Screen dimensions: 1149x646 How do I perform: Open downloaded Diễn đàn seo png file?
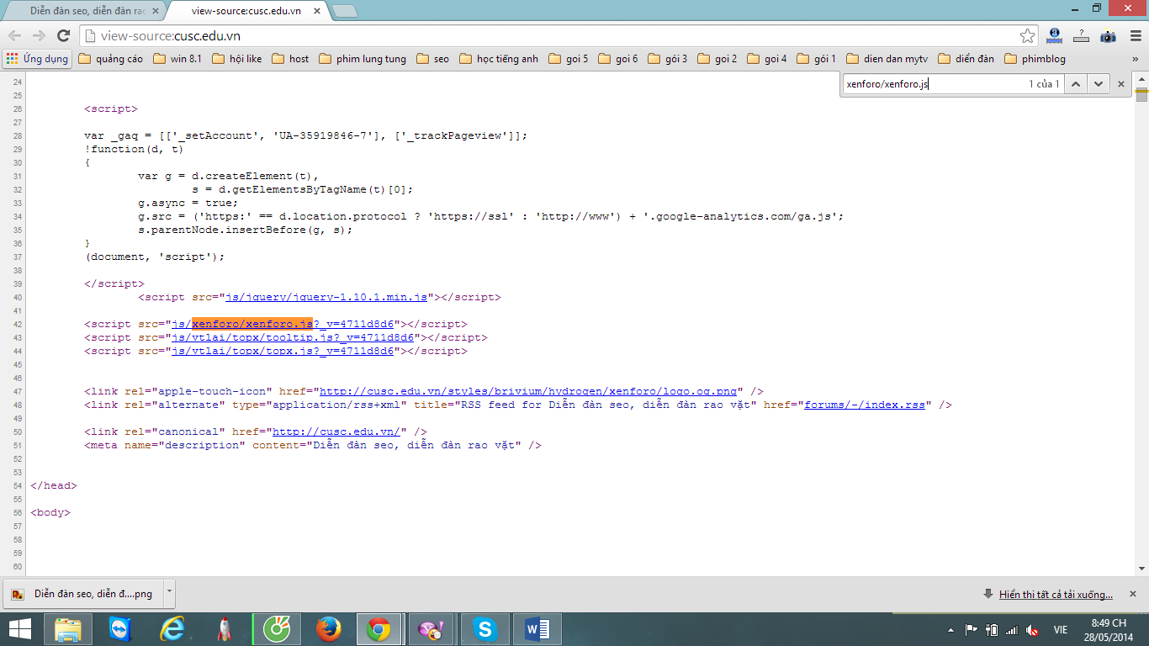(x=83, y=593)
